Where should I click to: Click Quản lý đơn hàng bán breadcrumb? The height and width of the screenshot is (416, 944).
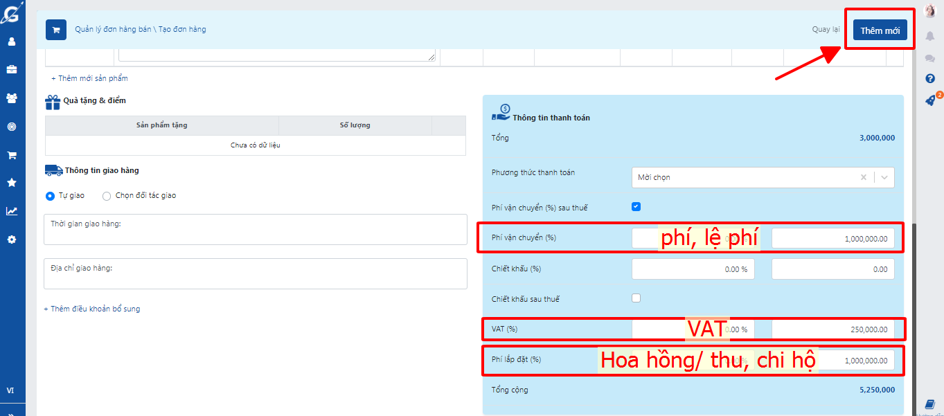[113, 29]
